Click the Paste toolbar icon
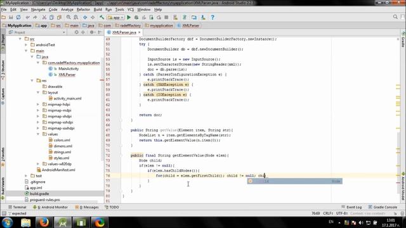The image size is (406, 228). tap(59, 17)
